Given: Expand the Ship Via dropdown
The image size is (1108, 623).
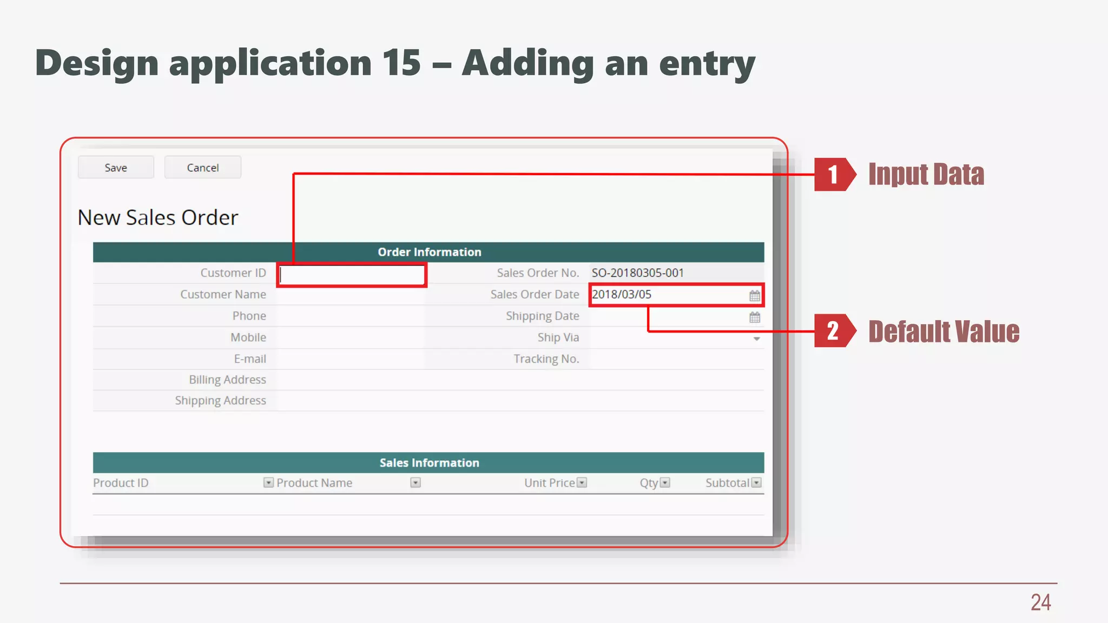Looking at the screenshot, I should (x=756, y=339).
